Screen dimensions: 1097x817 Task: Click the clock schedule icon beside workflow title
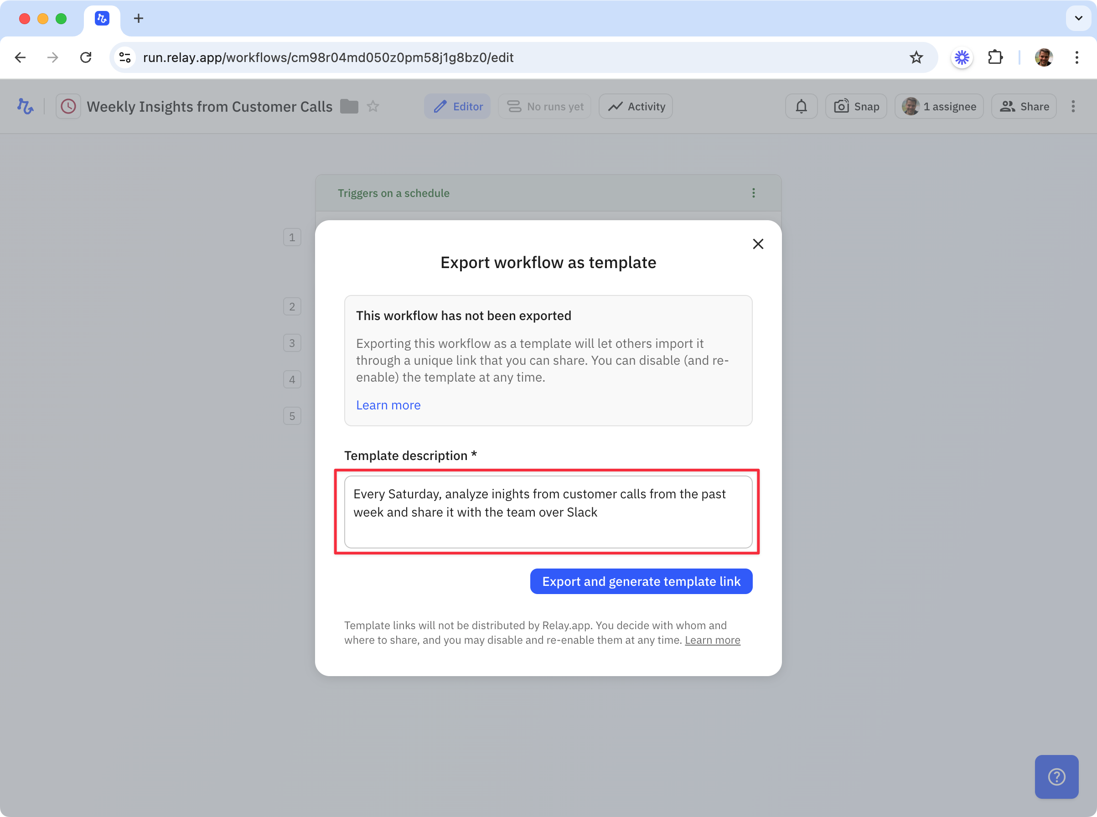point(68,106)
